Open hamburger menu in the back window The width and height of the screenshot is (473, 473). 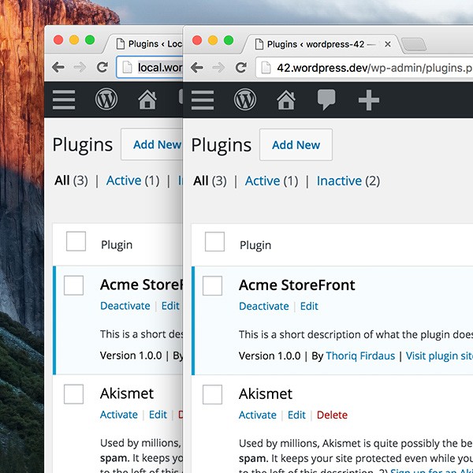[x=64, y=99]
